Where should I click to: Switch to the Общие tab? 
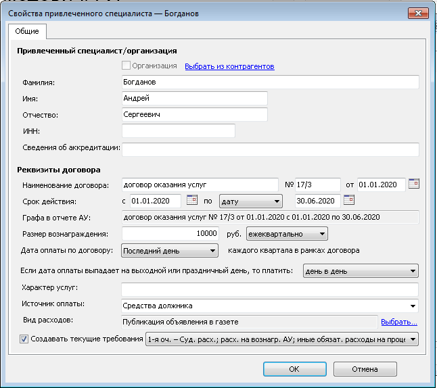[x=27, y=31]
